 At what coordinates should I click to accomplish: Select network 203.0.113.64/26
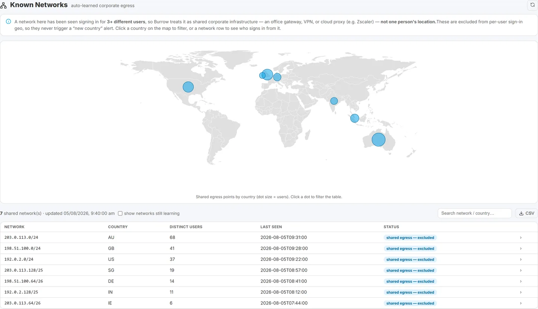(22, 303)
